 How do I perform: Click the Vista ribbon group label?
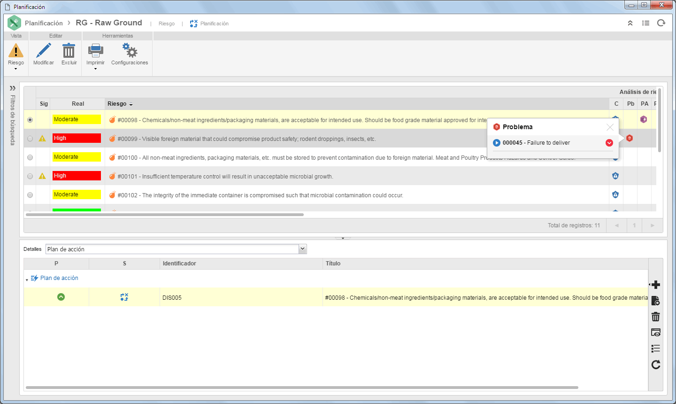[16, 36]
